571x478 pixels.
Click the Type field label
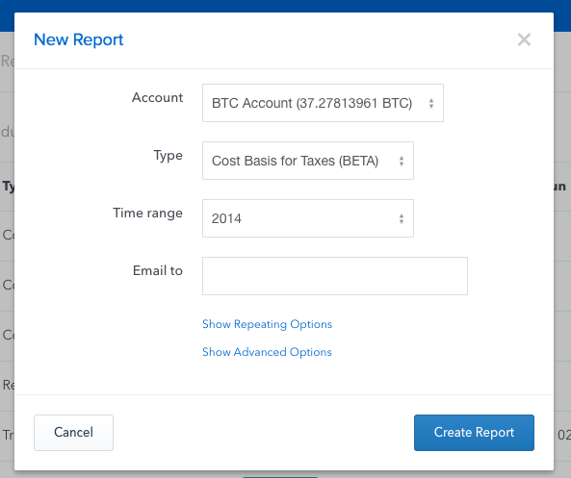point(168,156)
